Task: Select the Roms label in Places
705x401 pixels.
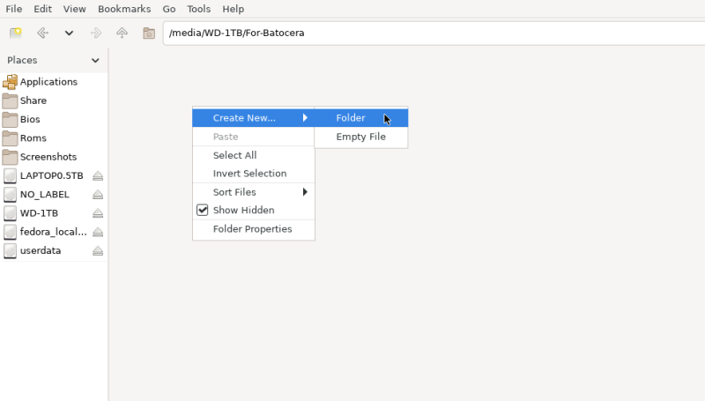Action: click(x=33, y=138)
